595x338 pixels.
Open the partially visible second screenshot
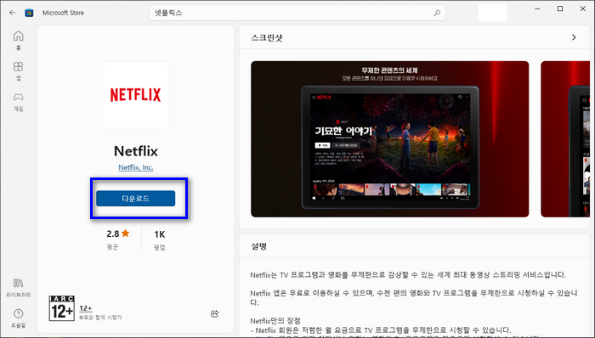(x=565, y=139)
